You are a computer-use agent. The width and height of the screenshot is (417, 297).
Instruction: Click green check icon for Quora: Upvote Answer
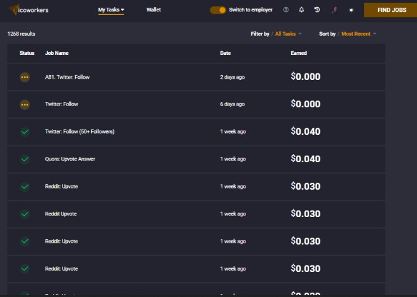coord(25,159)
